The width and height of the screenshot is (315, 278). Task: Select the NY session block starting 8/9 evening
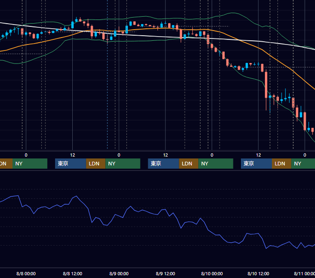coord(216,164)
